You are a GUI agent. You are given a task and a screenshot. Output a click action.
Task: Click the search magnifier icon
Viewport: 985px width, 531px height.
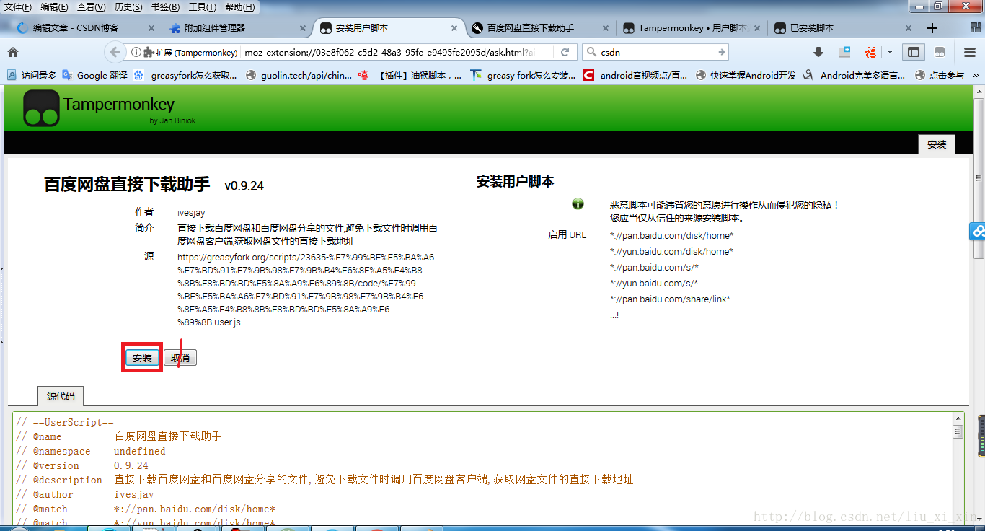tap(591, 52)
